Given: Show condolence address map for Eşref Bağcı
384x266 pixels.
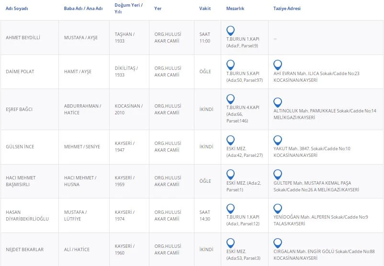Looking at the screenshot, I should click(x=277, y=102).
